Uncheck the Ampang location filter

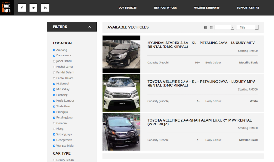click(54, 50)
